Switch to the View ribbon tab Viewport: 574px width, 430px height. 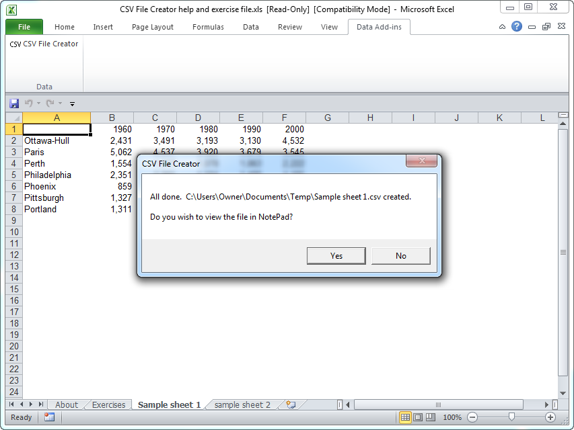pos(329,27)
